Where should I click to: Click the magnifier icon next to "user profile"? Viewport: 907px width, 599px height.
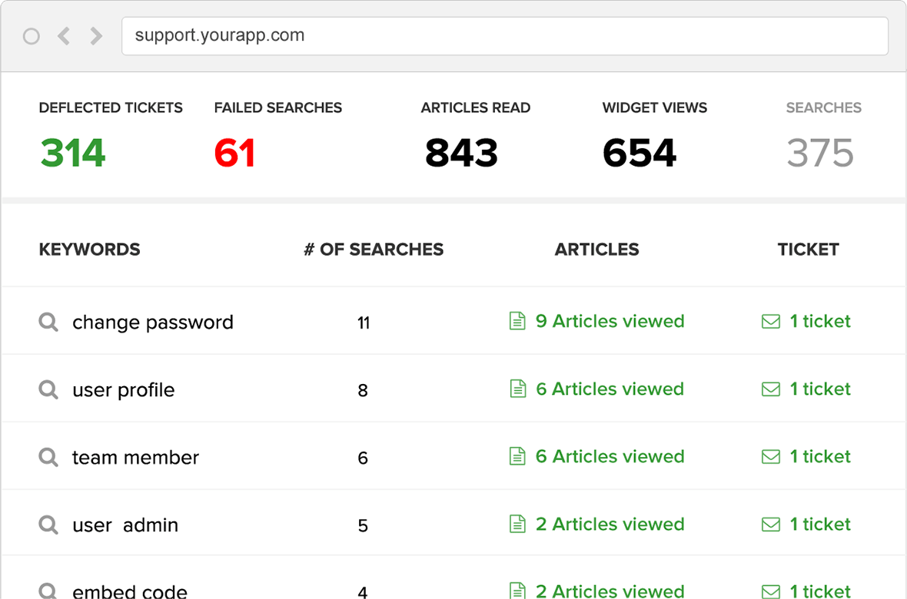click(48, 389)
